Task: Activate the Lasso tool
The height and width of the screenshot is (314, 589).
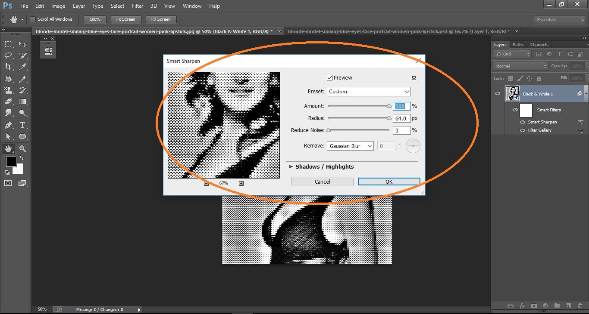Action: 8,55
